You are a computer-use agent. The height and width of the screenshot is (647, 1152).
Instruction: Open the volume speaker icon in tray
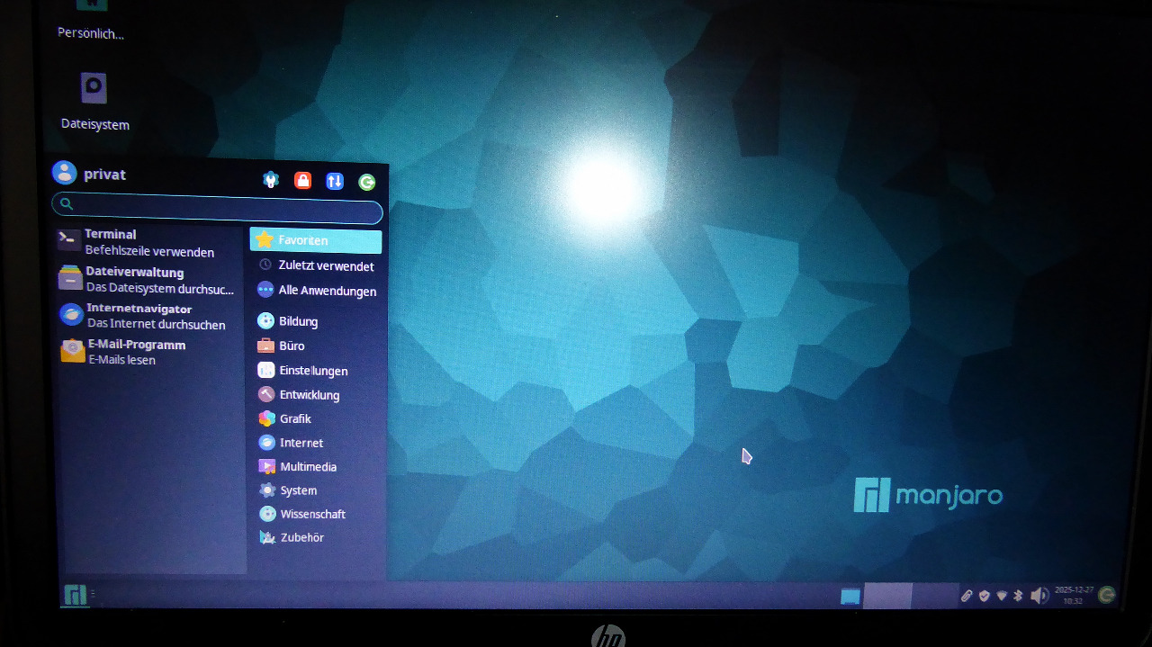[x=1039, y=596]
